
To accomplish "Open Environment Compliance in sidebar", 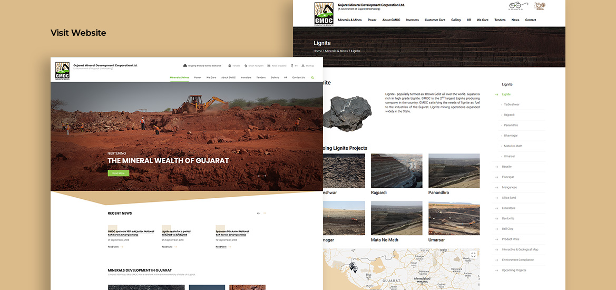I will [x=518, y=260].
